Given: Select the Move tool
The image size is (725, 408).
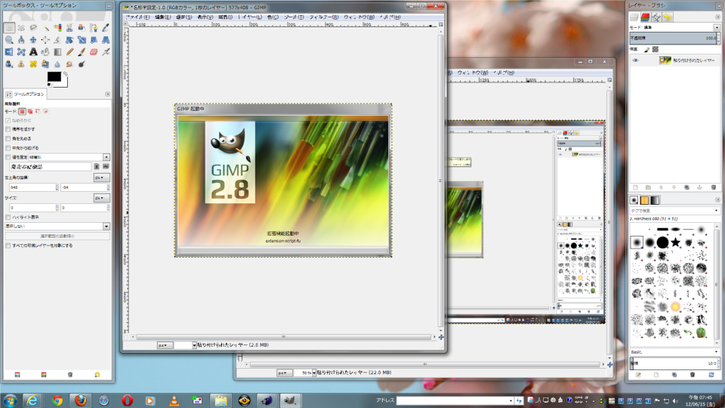Looking at the screenshot, I should 33,40.
